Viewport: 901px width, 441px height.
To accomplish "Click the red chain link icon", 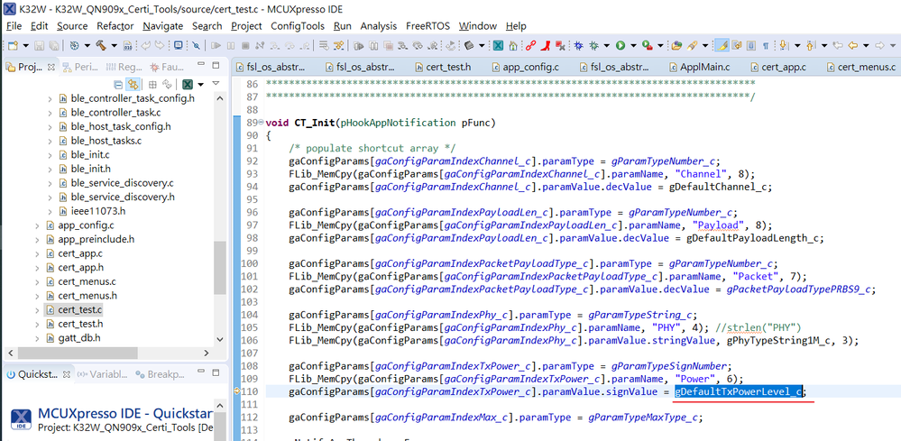I will click(x=530, y=46).
